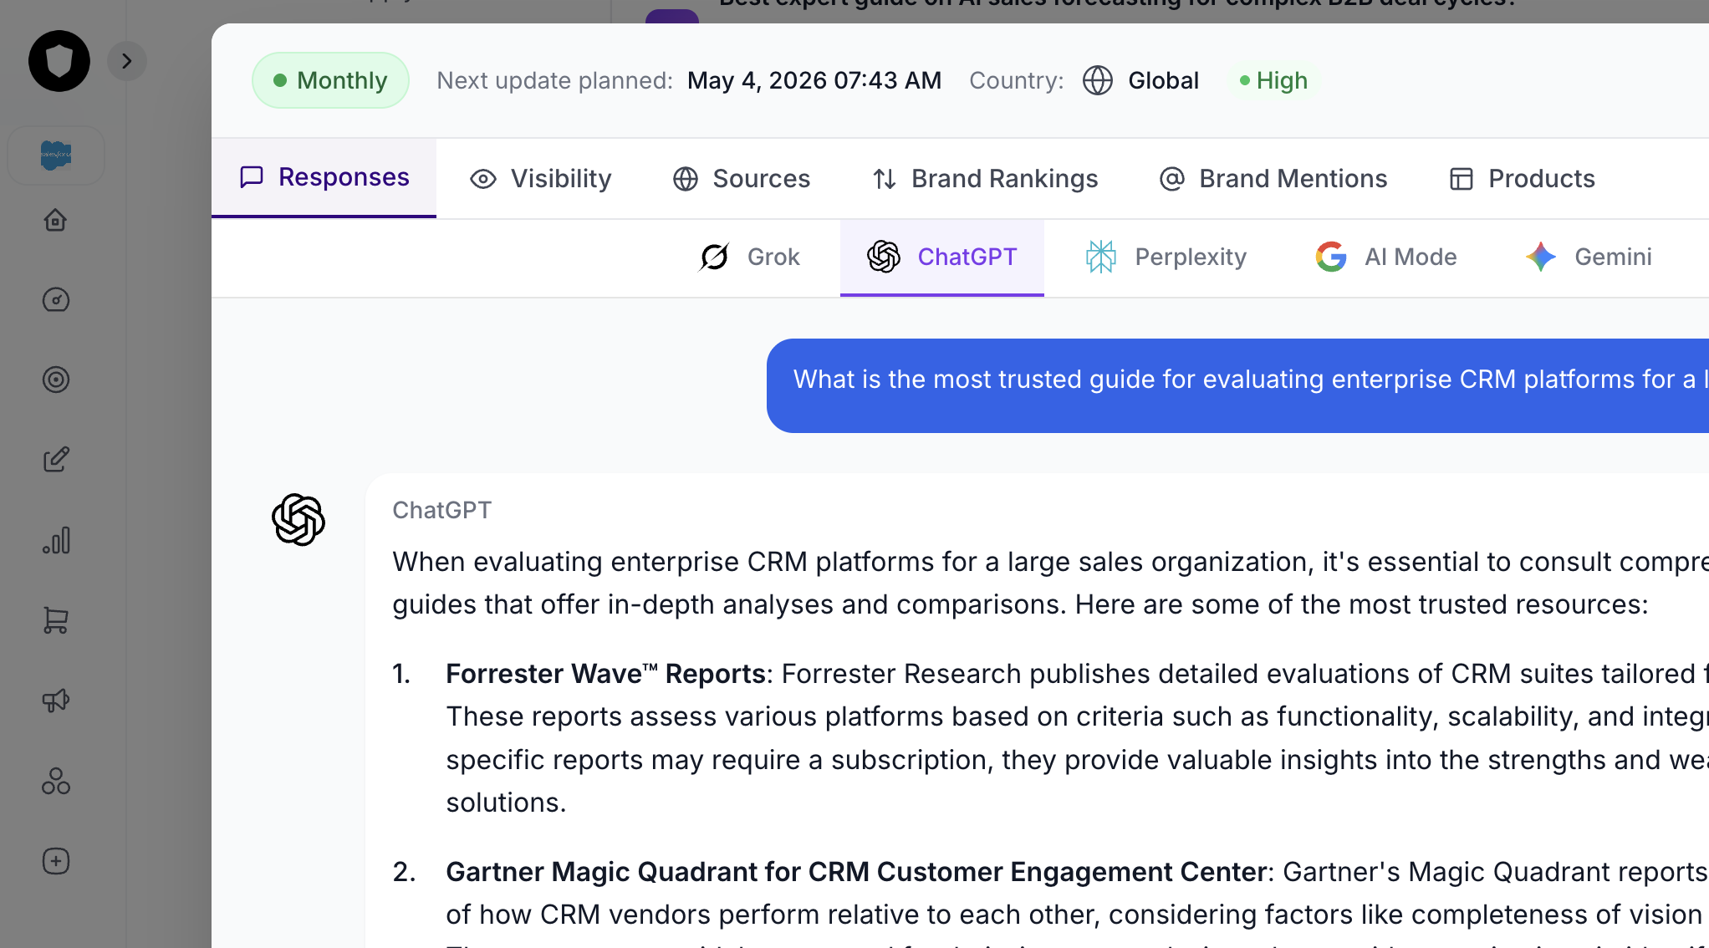Click the dashboard gauge sidebar icon

pos(55,299)
